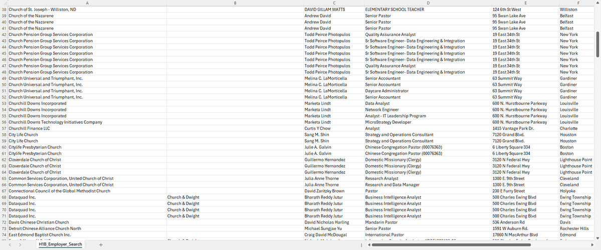Select cell '1591 W Auburn Rd.'
The height and width of the screenshot is (250, 601).
point(525,228)
